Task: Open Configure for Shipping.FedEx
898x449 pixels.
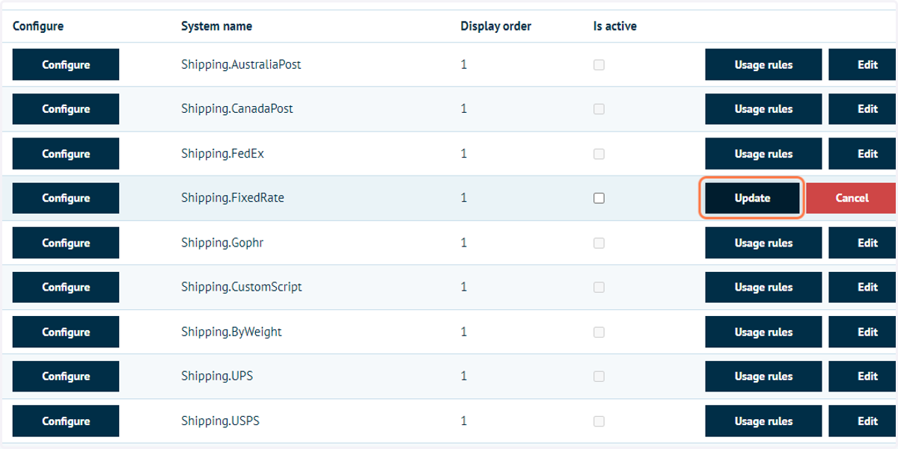Action: click(66, 154)
